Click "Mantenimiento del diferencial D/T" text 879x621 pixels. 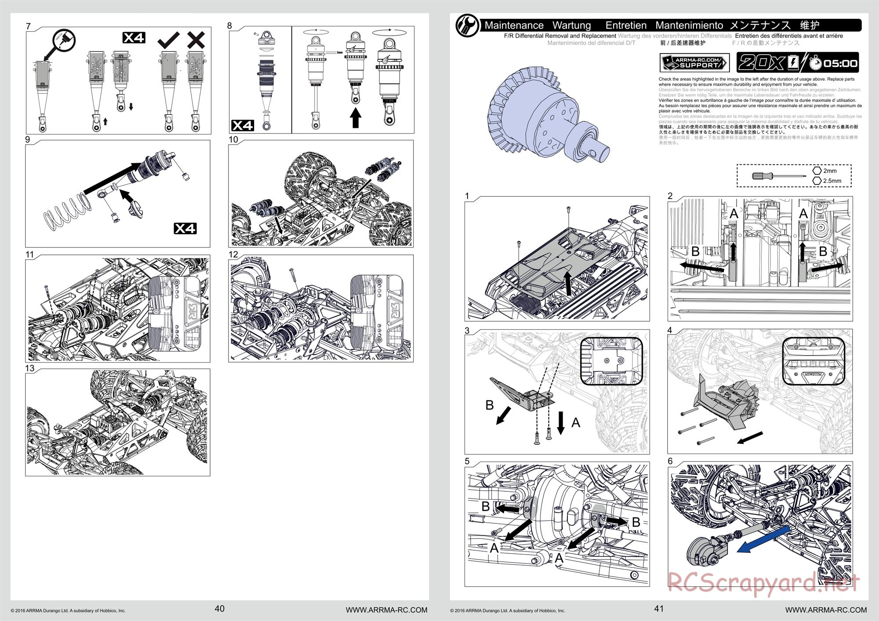(591, 43)
